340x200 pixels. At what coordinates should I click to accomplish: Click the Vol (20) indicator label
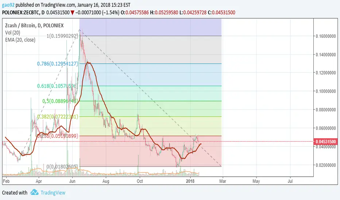[x=12, y=33]
